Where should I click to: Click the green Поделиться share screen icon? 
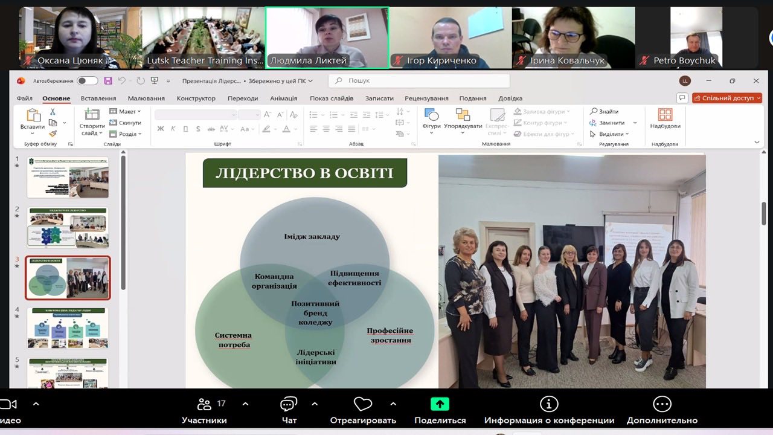click(440, 404)
